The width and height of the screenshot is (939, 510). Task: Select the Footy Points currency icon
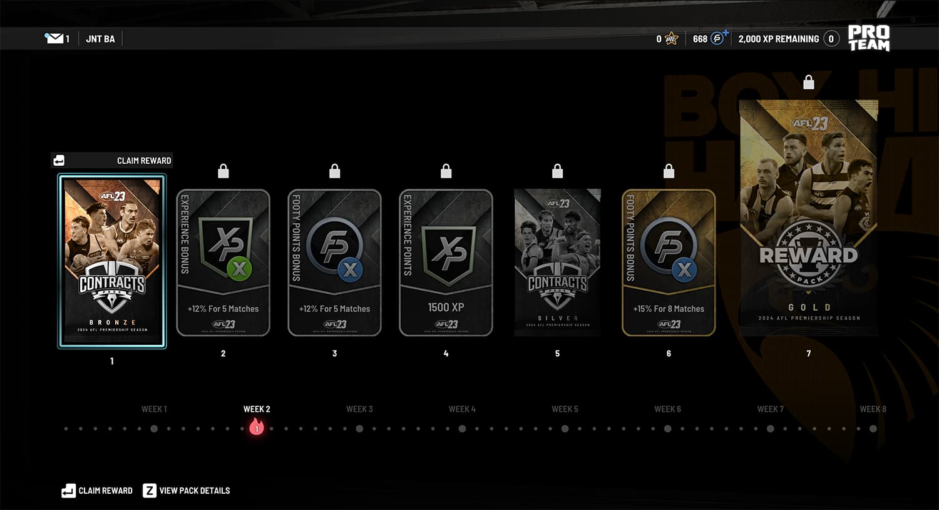coord(719,38)
